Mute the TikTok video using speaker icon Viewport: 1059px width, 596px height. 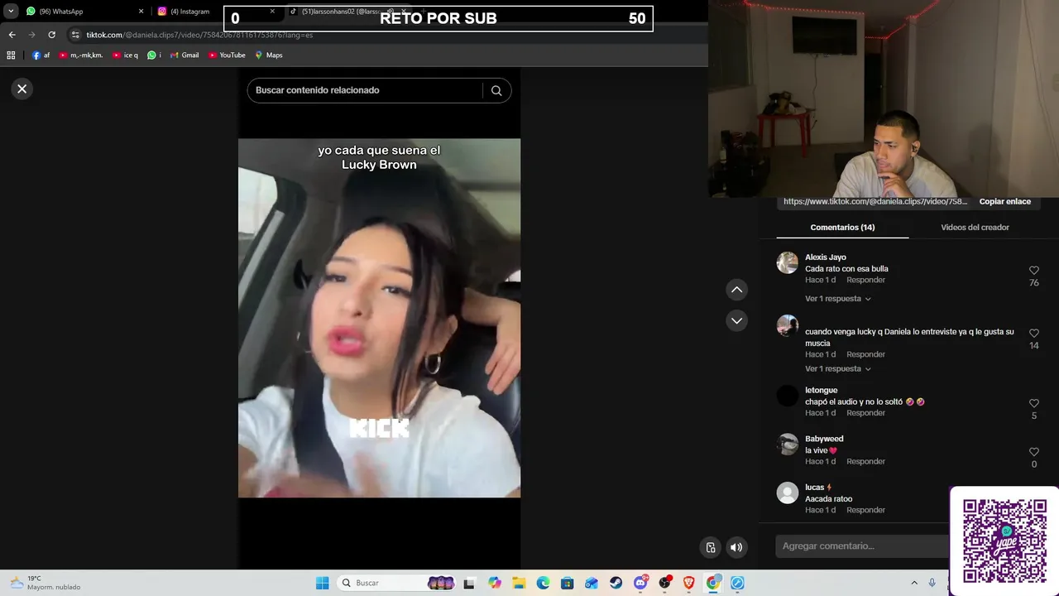tap(736, 547)
